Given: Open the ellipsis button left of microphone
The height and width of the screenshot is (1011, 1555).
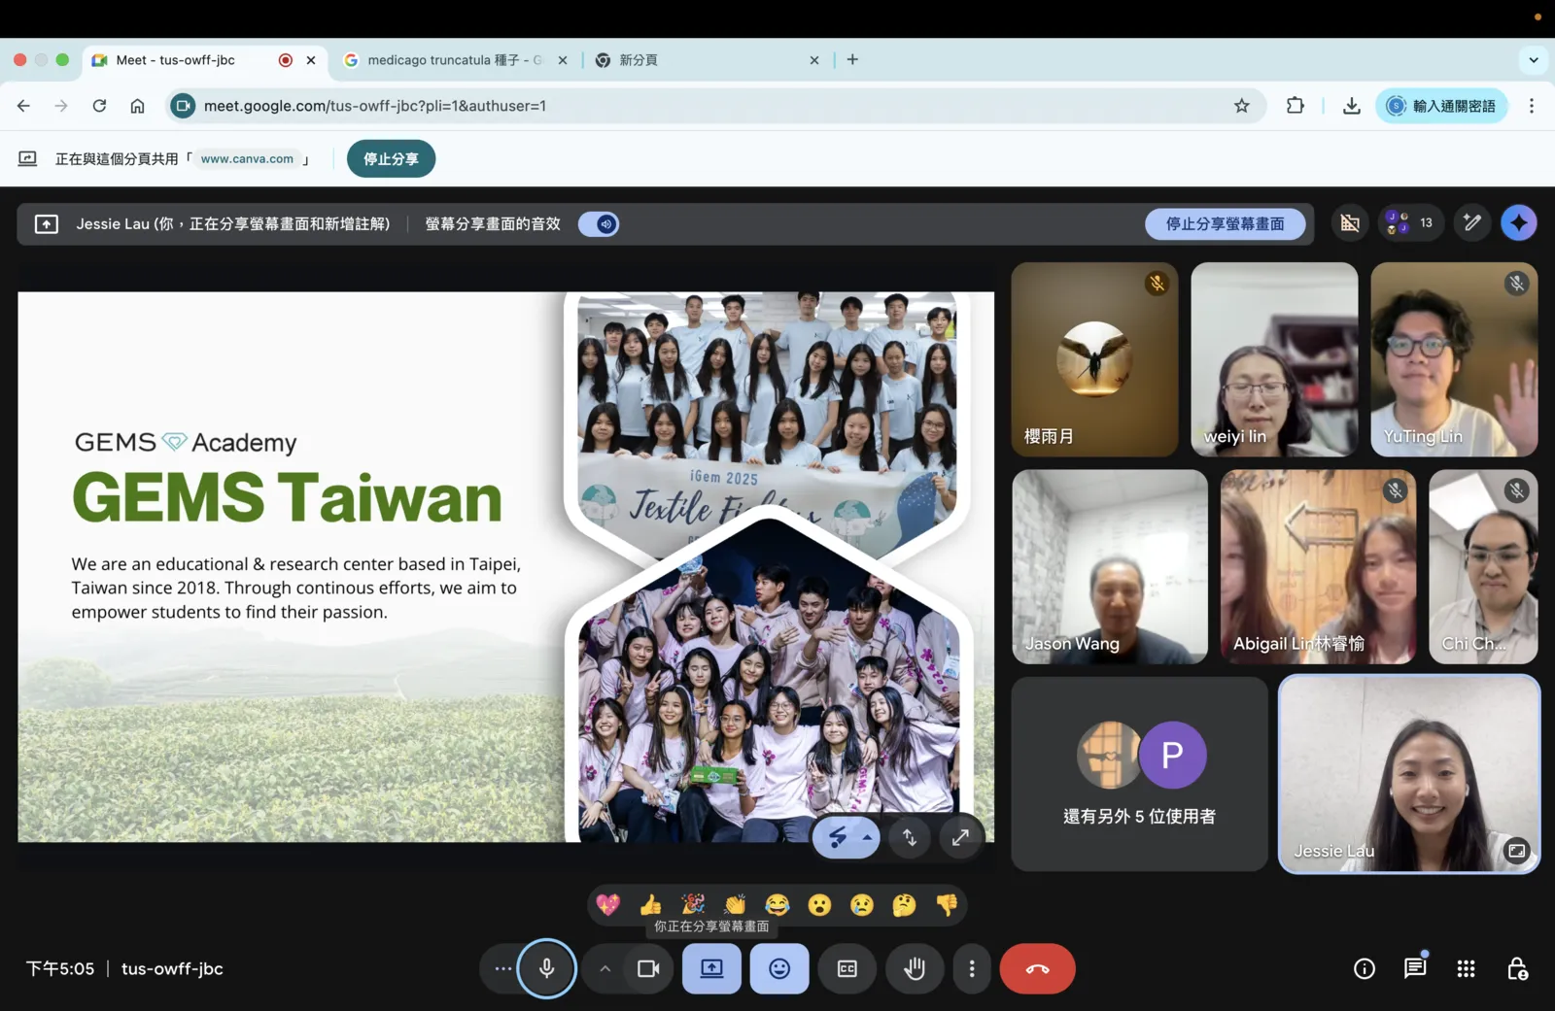Looking at the screenshot, I should pos(501,968).
